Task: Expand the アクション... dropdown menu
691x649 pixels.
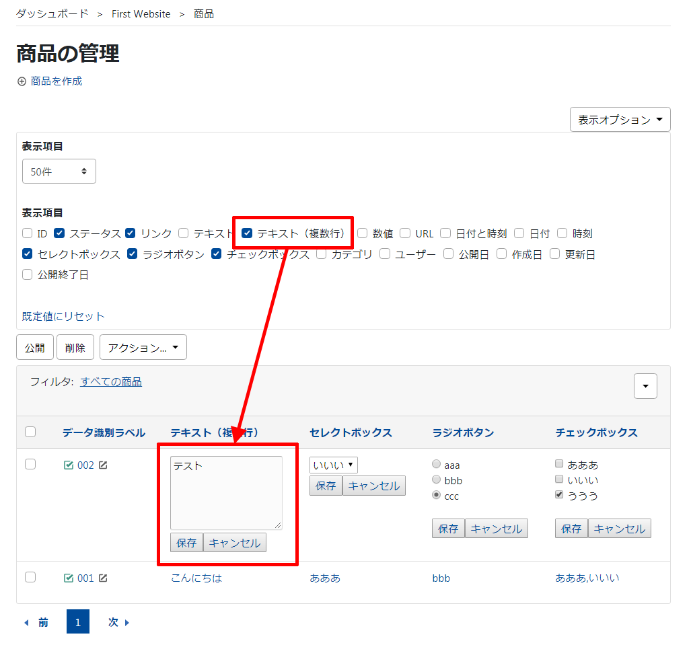Action: (143, 348)
